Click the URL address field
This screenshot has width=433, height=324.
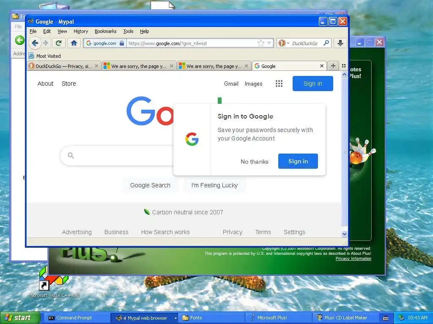pos(192,43)
